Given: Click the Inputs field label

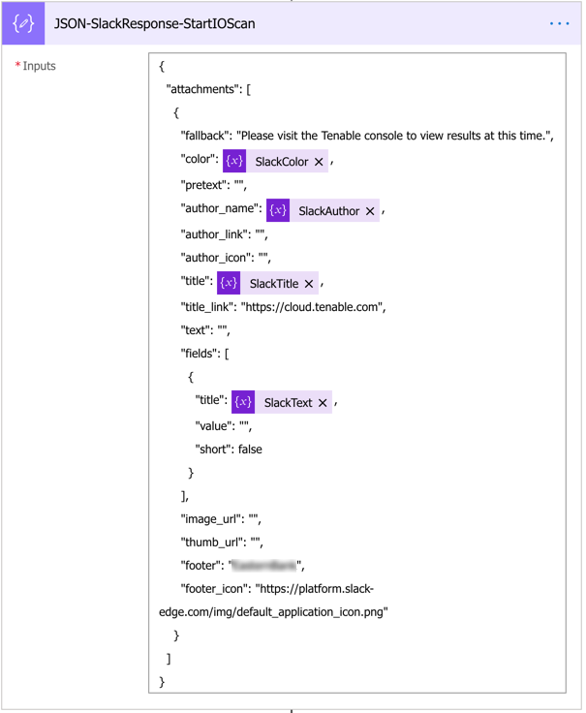Looking at the screenshot, I should coord(39,66).
